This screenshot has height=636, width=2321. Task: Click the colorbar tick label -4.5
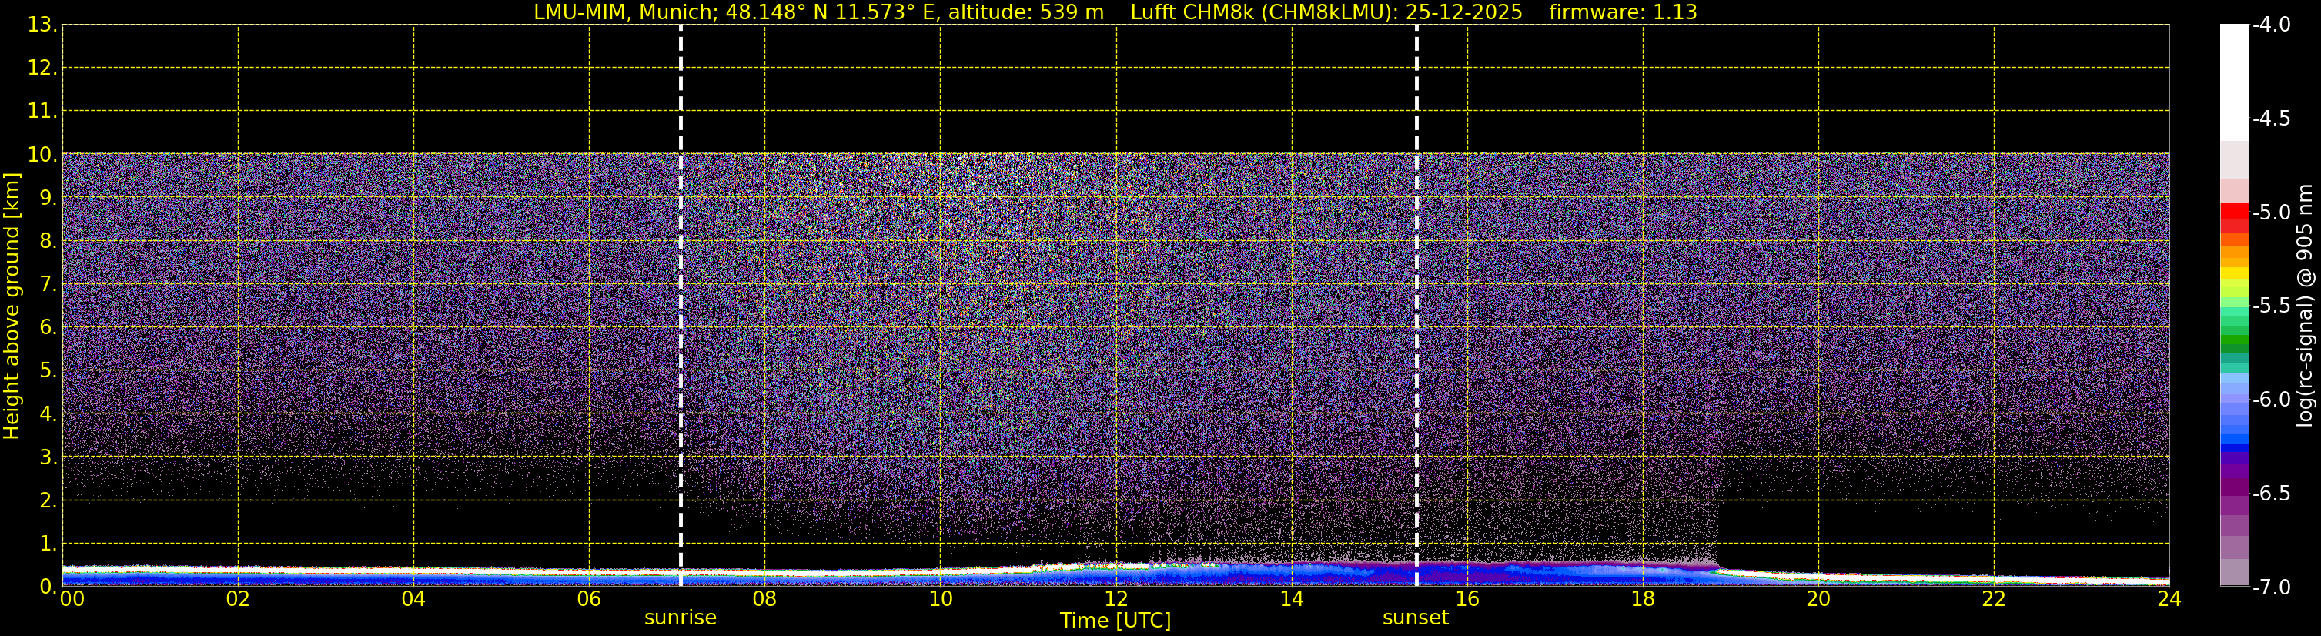pos(2270,119)
